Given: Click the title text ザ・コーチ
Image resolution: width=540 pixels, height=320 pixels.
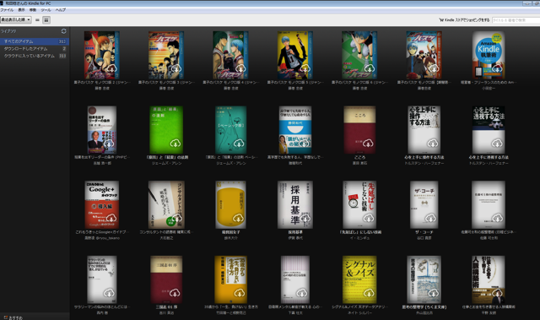Looking at the screenshot, I should [x=424, y=232].
